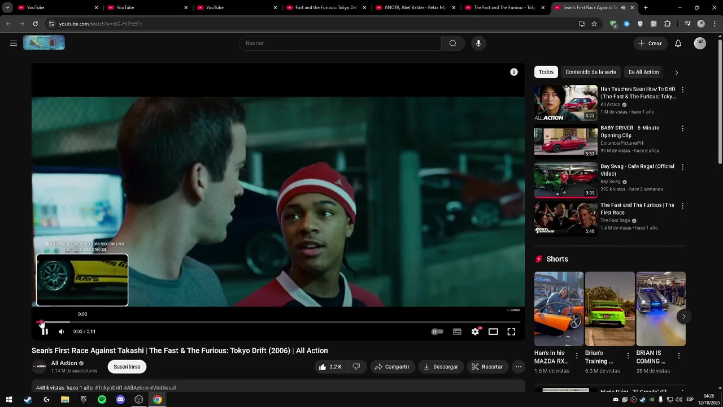Image resolution: width=723 pixels, height=407 pixels.
Task: Show more filter chips with right arrow
Action: [x=676, y=72]
